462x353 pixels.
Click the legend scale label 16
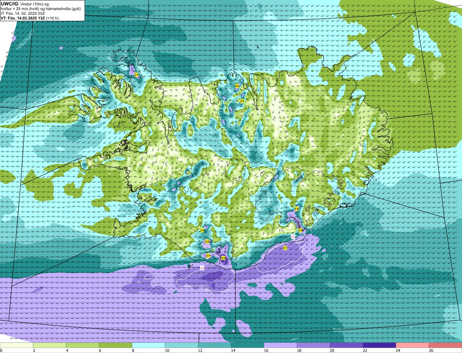point(266,350)
